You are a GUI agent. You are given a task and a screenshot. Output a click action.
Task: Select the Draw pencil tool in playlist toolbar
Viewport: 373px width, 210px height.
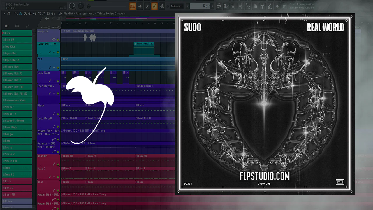16,13
